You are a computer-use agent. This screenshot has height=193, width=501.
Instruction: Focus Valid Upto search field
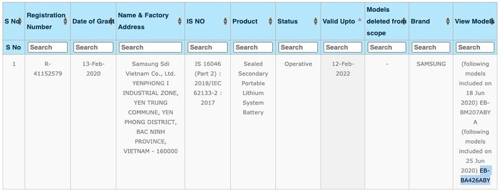tap(343, 47)
